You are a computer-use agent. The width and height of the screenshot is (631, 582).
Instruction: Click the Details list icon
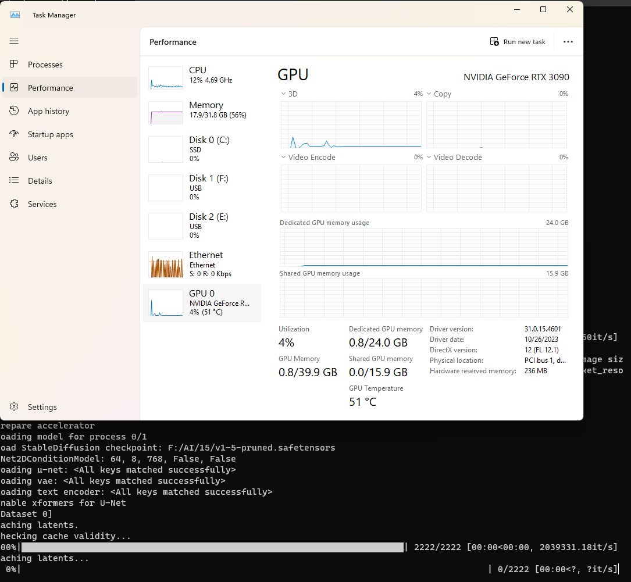click(x=15, y=181)
